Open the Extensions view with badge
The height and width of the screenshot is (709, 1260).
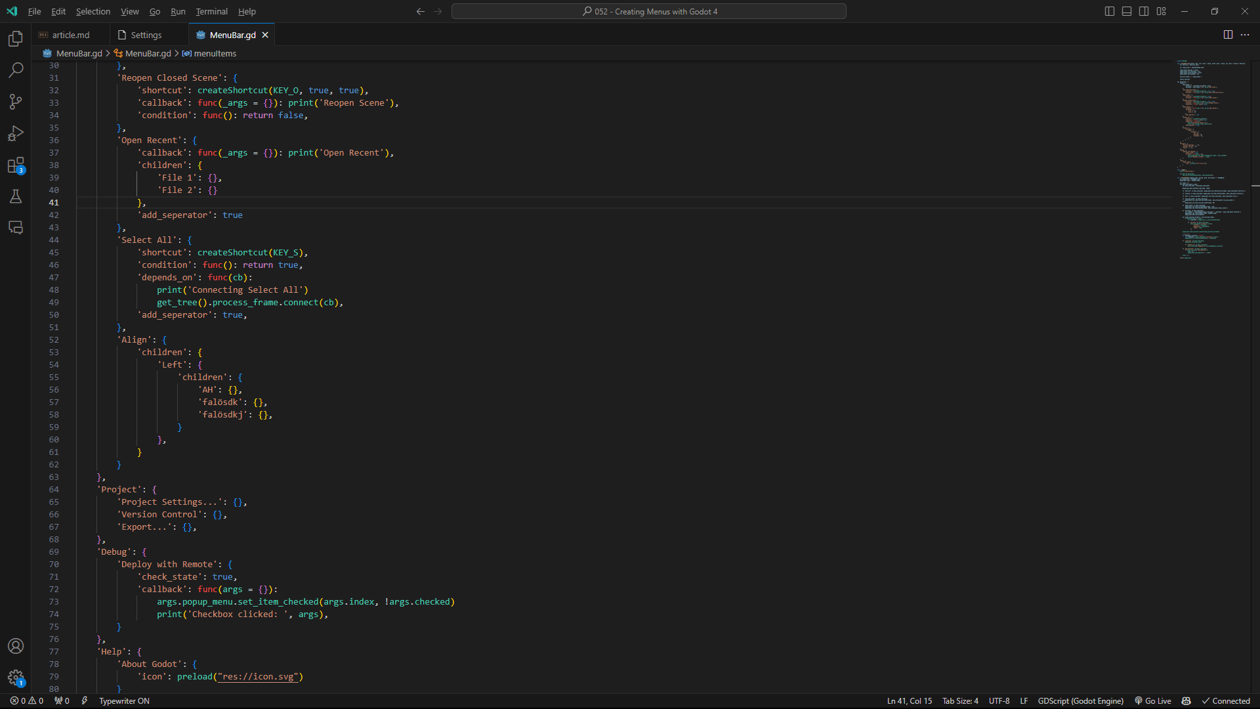(16, 165)
